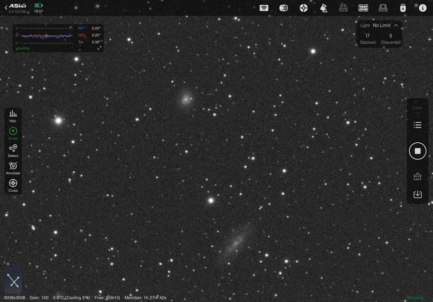Screen dimensions: 433x302
Task: Toggle Annotate objects tool
Action: point(13,168)
